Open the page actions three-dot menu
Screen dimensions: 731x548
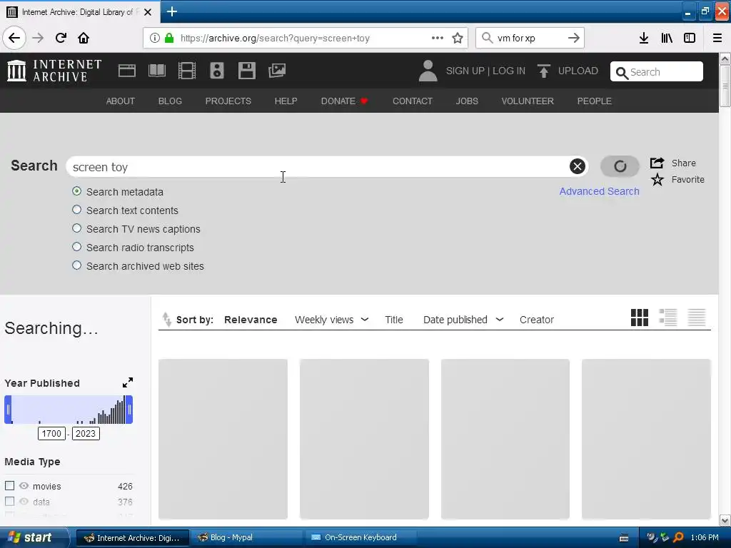point(438,38)
